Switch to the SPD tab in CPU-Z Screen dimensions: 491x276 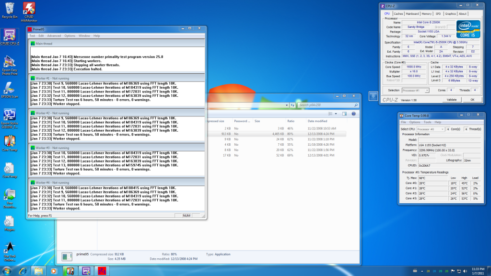pos(438,14)
